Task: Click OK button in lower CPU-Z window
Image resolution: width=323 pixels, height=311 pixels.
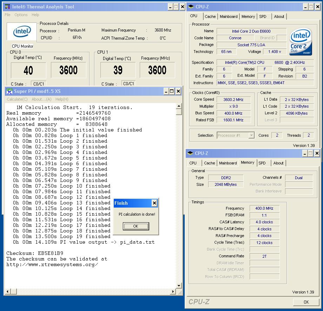Action: tap(306, 302)
